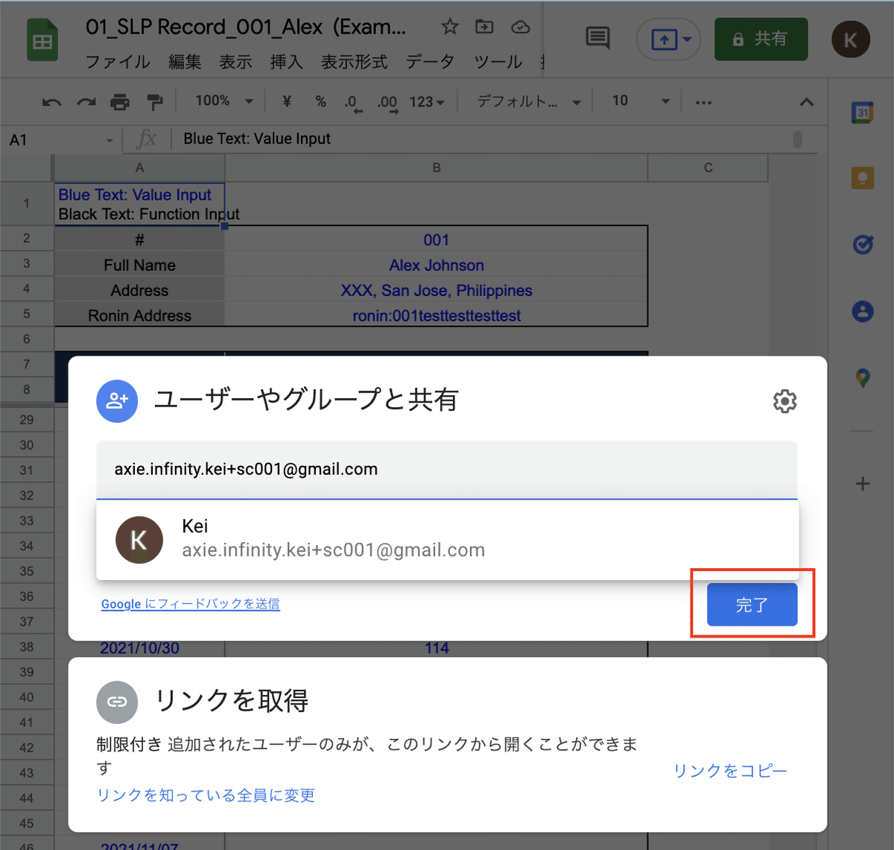894x850 pixels.
Task: Open the present/upload dropdown button
Action: point(669,39)
